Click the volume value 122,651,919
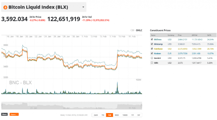 pos(64,19)
